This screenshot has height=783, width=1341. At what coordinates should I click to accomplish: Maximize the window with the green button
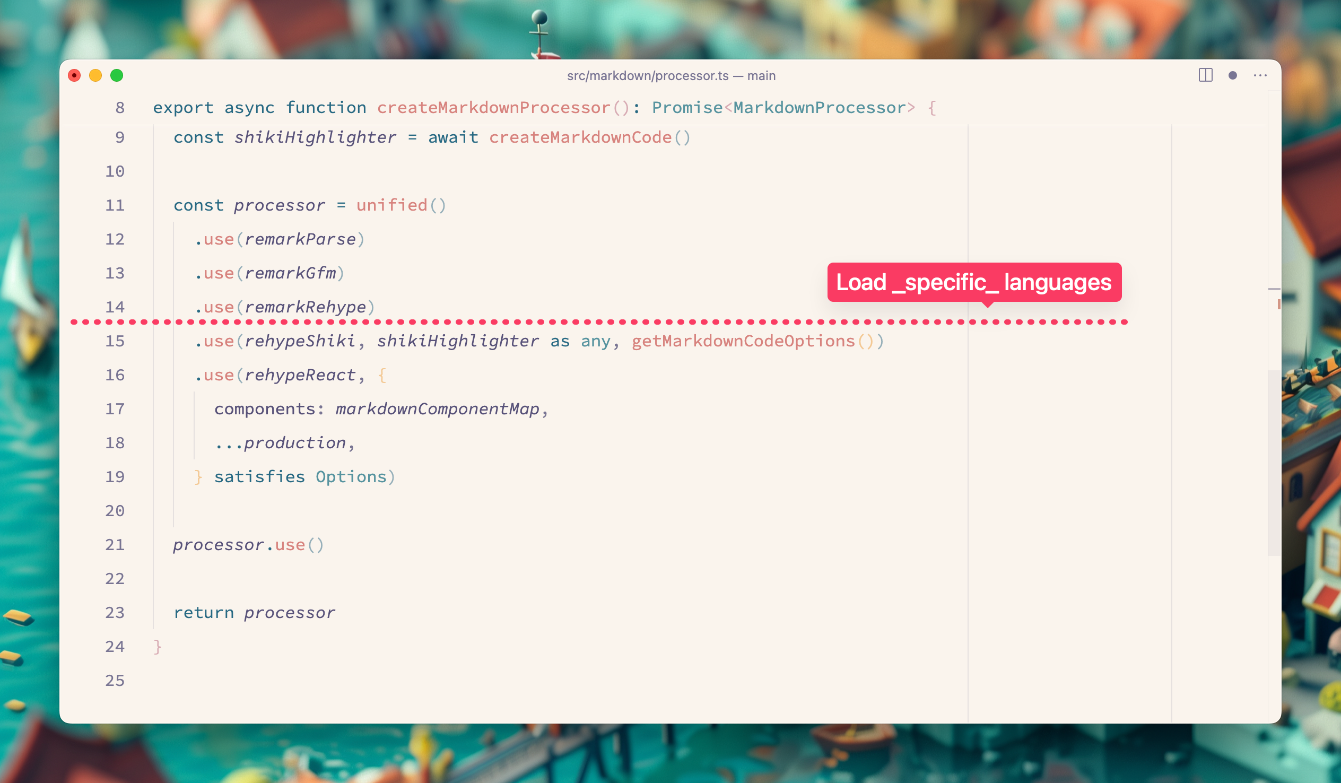tap(117, 75)
